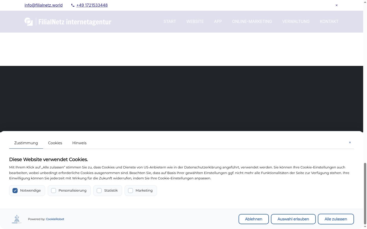Toggle the Notwendige checkbox

[x=15, y=191]
